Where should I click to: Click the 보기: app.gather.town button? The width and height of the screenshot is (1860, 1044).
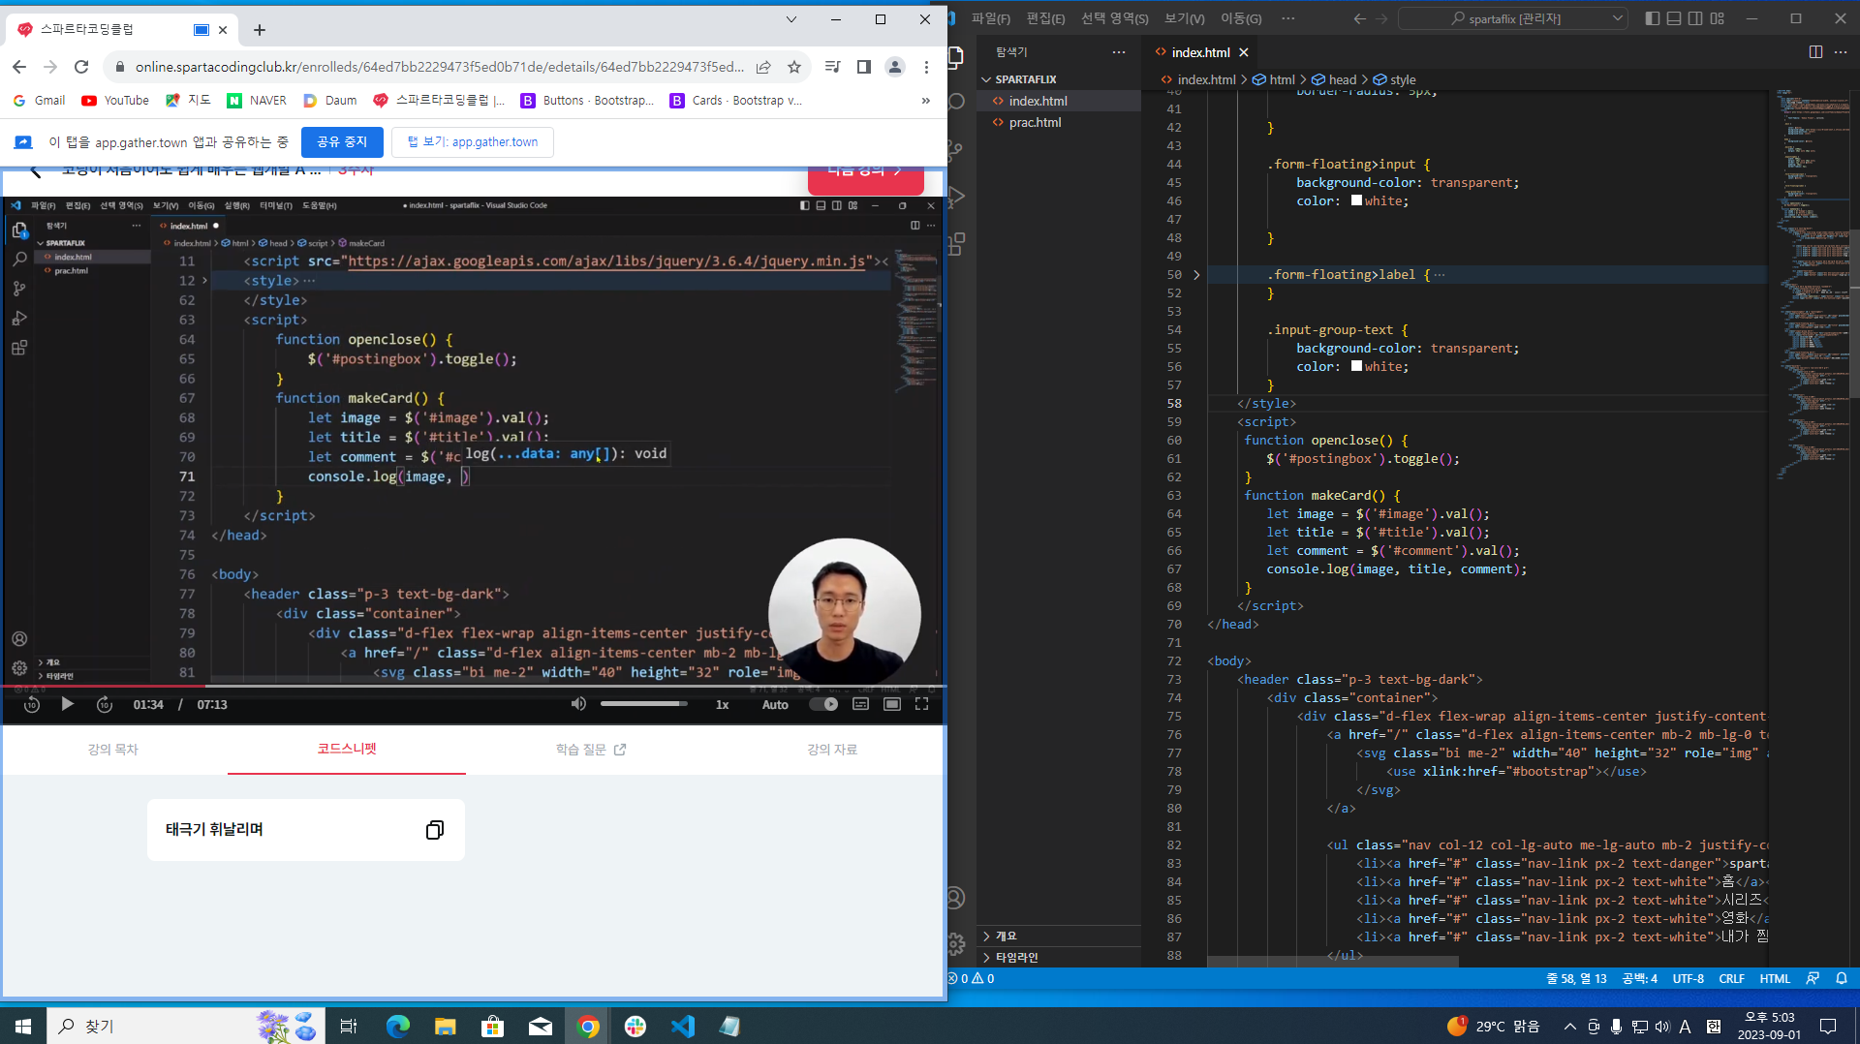(x=473, y=142)
